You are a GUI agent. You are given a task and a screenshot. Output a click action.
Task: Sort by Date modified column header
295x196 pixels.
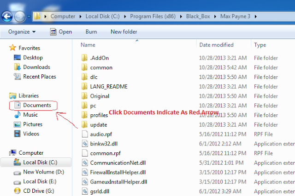click(216, 45)
